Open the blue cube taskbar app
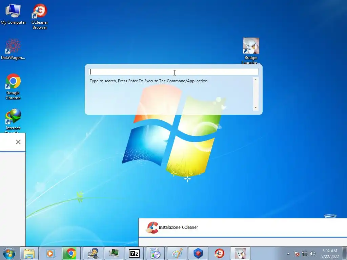This screenshot has width=347, height=260. 198,253
